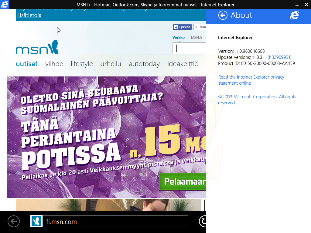Select the Verkko search tab
The height and width of the screenshot is (233, 311).
(178, 38)
